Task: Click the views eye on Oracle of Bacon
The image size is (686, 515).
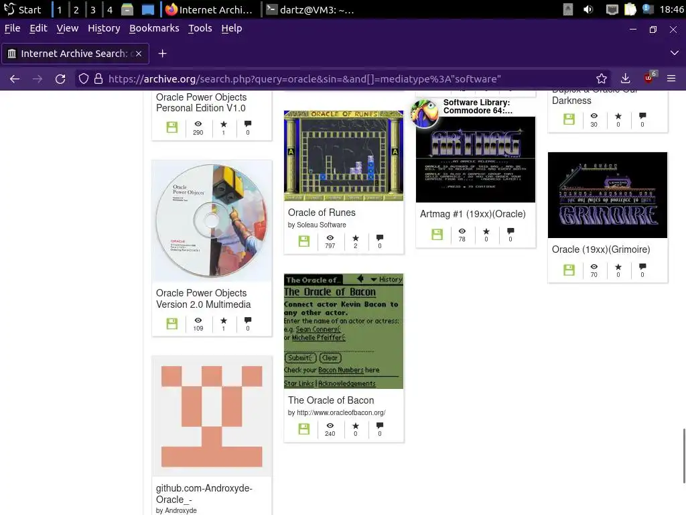Action: (x=330, y=426)
